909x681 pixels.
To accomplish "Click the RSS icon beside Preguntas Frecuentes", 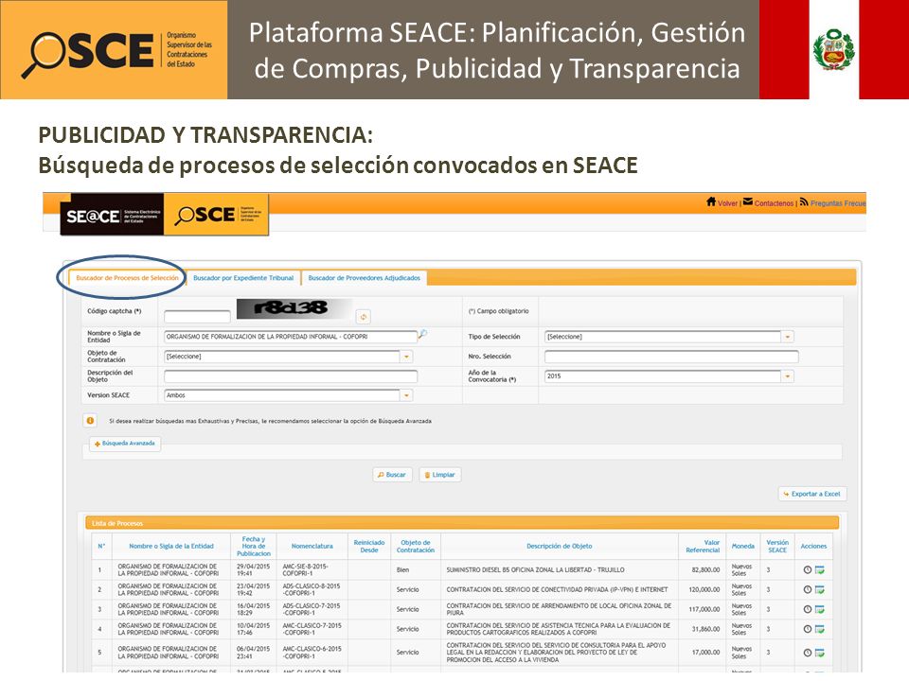I will [804, 202].
